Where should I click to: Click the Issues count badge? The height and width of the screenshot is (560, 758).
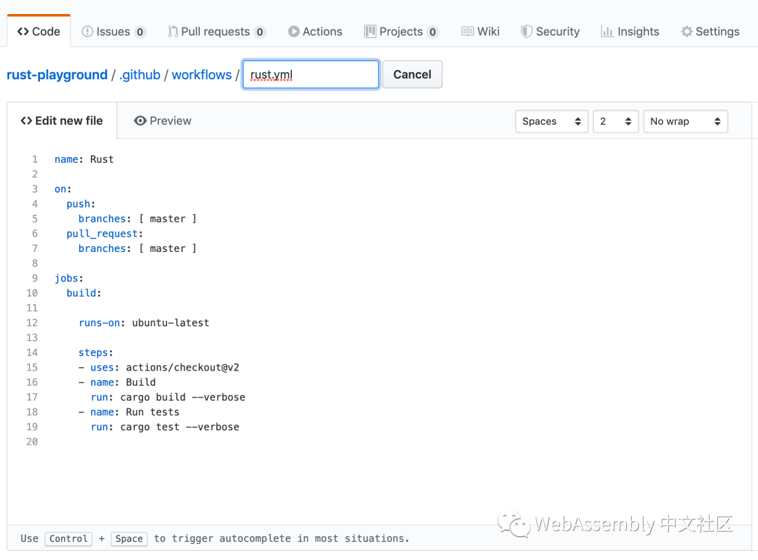(x=140, y=32)
